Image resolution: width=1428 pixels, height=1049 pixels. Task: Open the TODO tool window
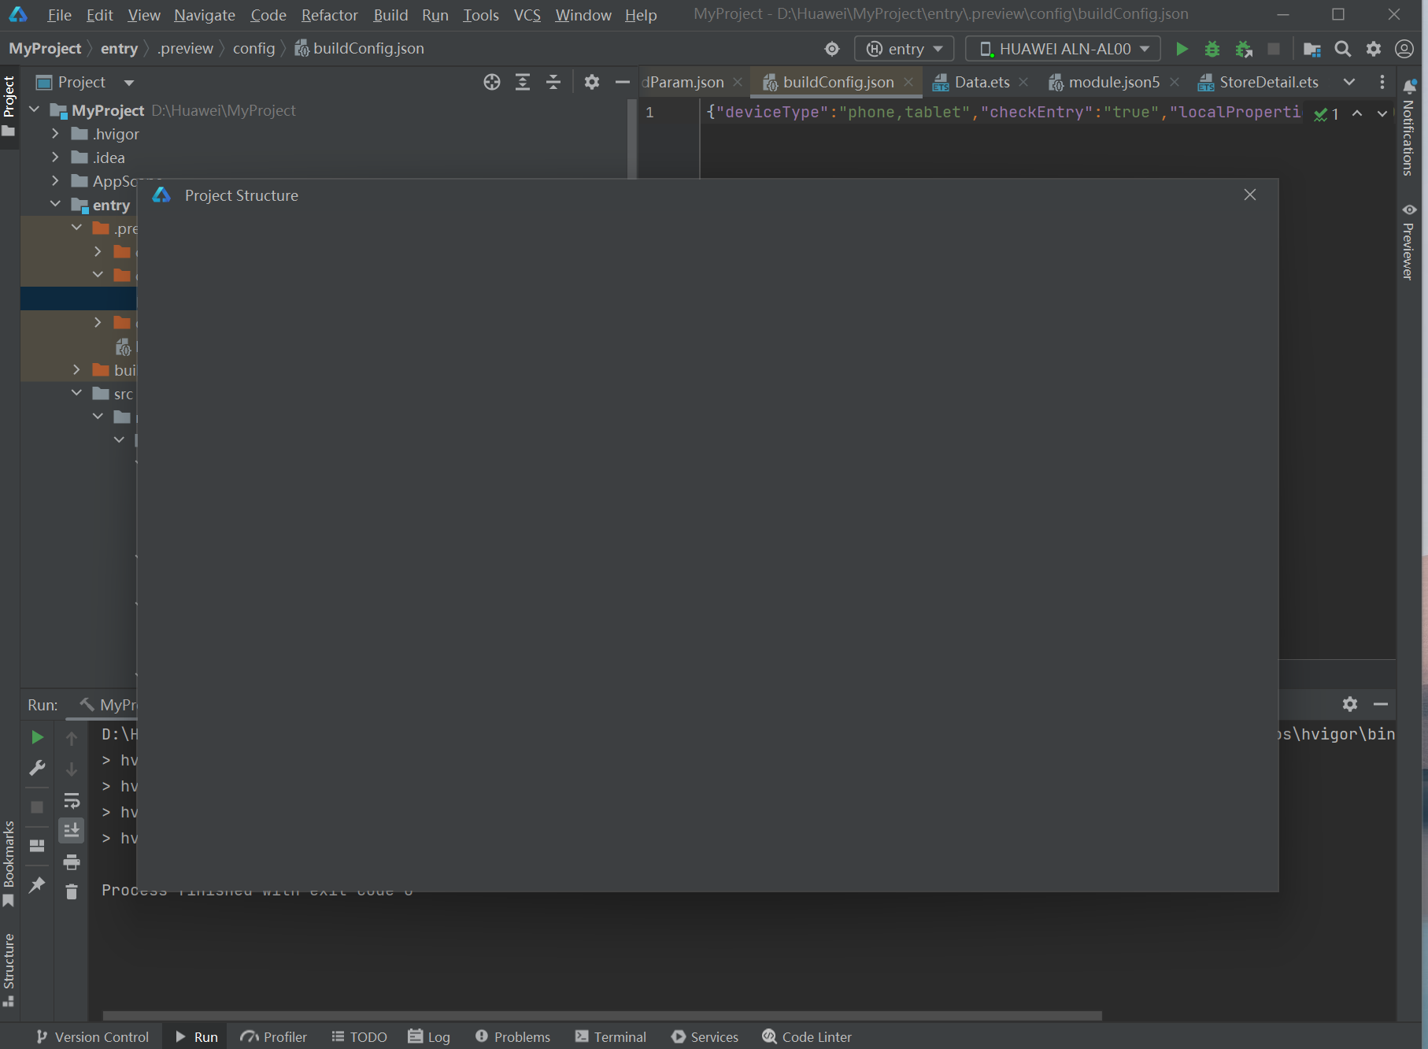tap(360, 1036)
